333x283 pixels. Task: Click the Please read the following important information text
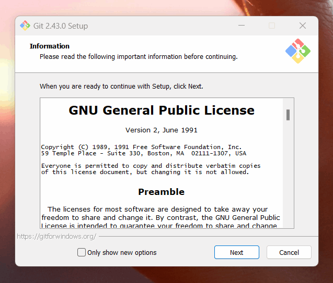click(139, 57)
